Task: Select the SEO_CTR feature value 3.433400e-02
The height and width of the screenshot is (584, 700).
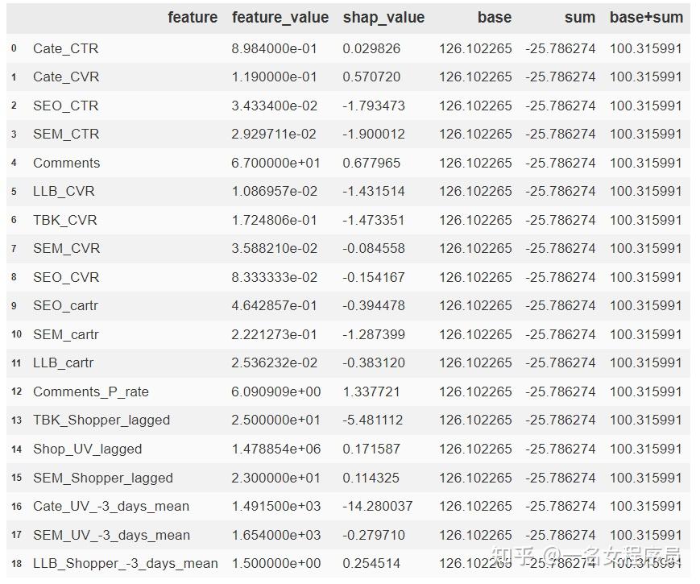Action: click(274, 106)
